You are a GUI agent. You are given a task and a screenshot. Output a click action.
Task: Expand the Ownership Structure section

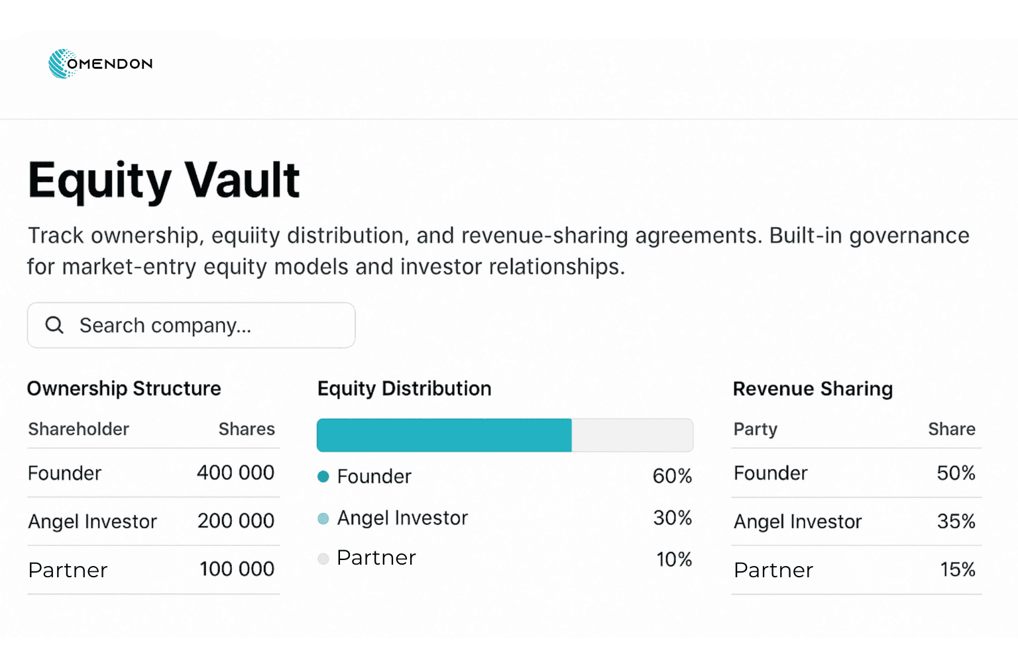pyautogui.click(x=124, y=389)
